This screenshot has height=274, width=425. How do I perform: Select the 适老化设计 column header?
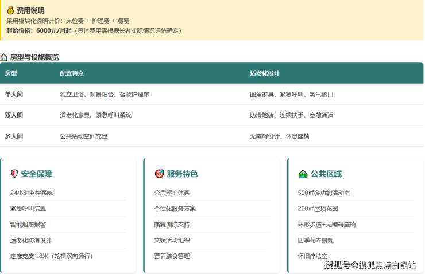click(264, 73)
